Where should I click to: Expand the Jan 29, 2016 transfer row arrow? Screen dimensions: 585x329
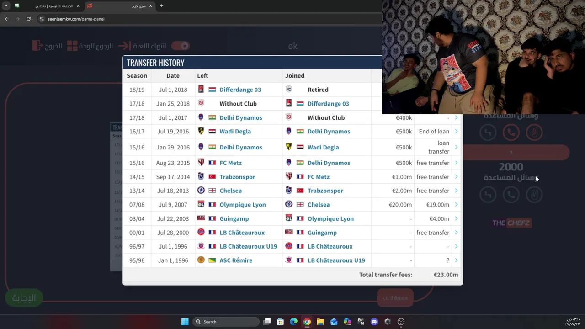pos(456,147)
